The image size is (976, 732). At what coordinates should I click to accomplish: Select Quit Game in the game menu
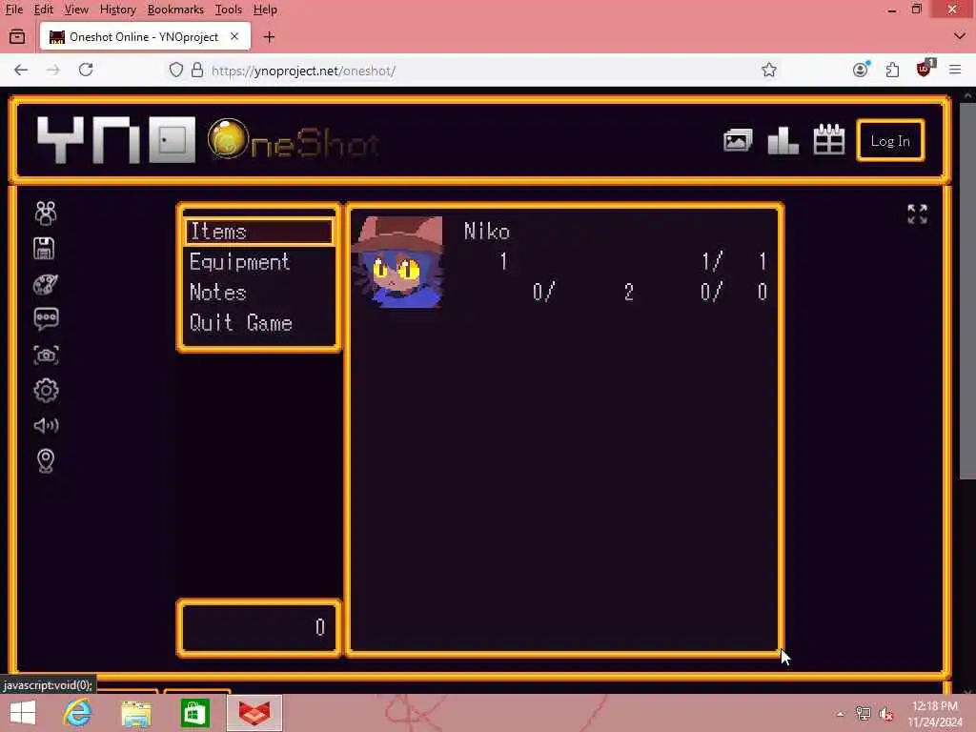coord(241,323)
